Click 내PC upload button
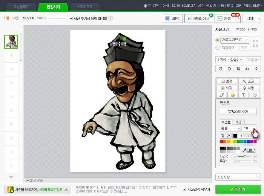Image resolution: width=264 pixels, height=196 pixels. 173,18
